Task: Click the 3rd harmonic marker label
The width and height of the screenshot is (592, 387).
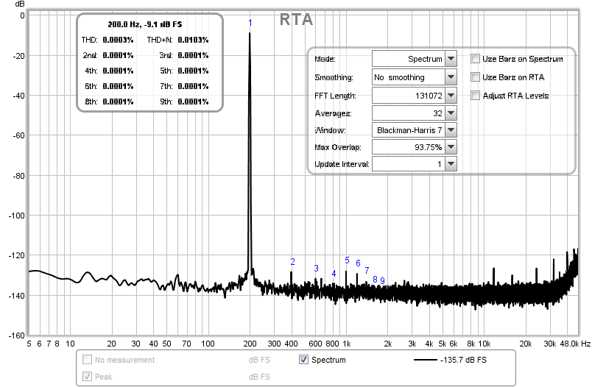Action: point(316,269)
